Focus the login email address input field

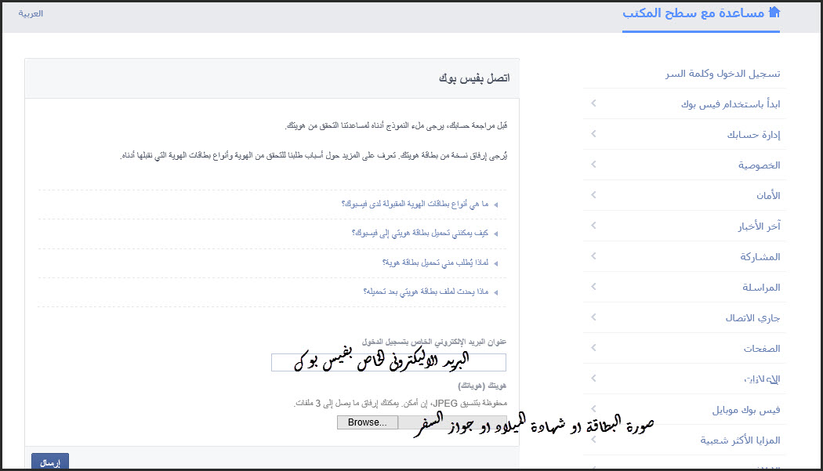[x=389, y=362]
